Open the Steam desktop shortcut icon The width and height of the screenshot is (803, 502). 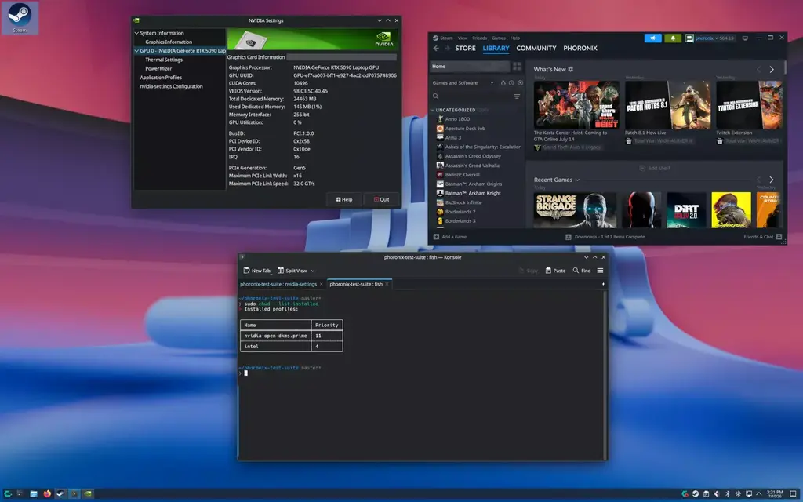tap(20, 17)
